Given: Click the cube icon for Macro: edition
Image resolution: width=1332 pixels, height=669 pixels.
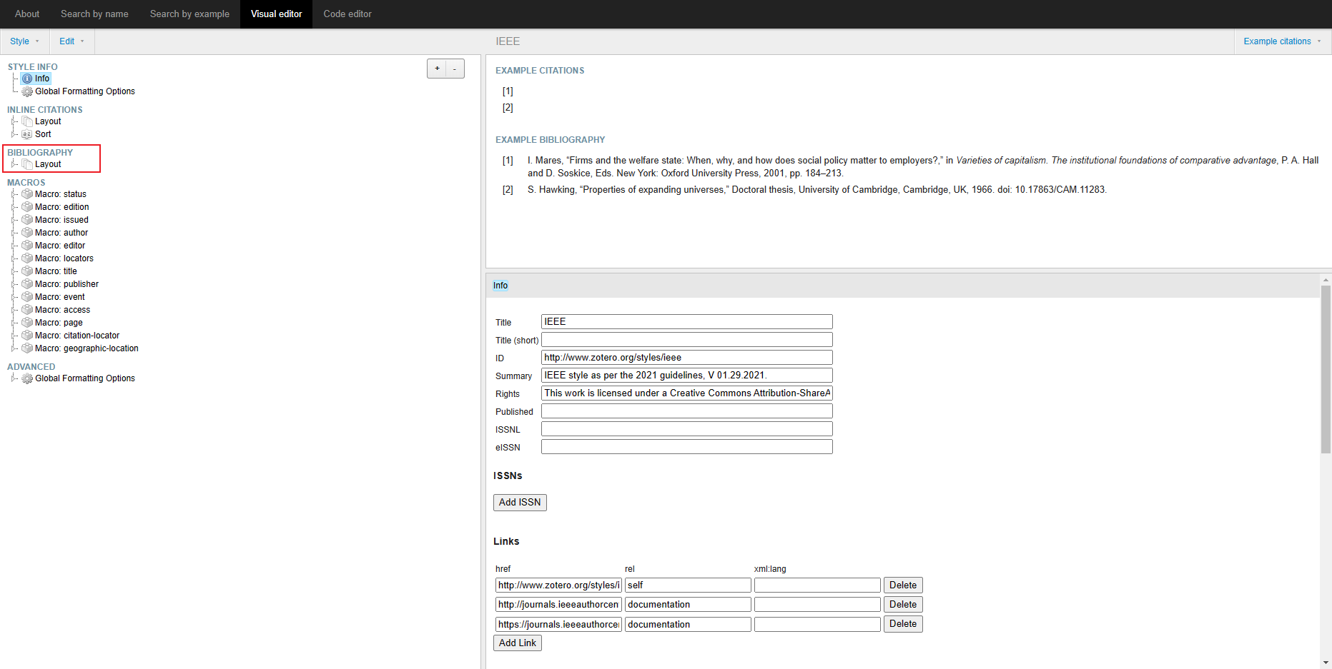Looking at the screenshot, I should coord(27,207).
